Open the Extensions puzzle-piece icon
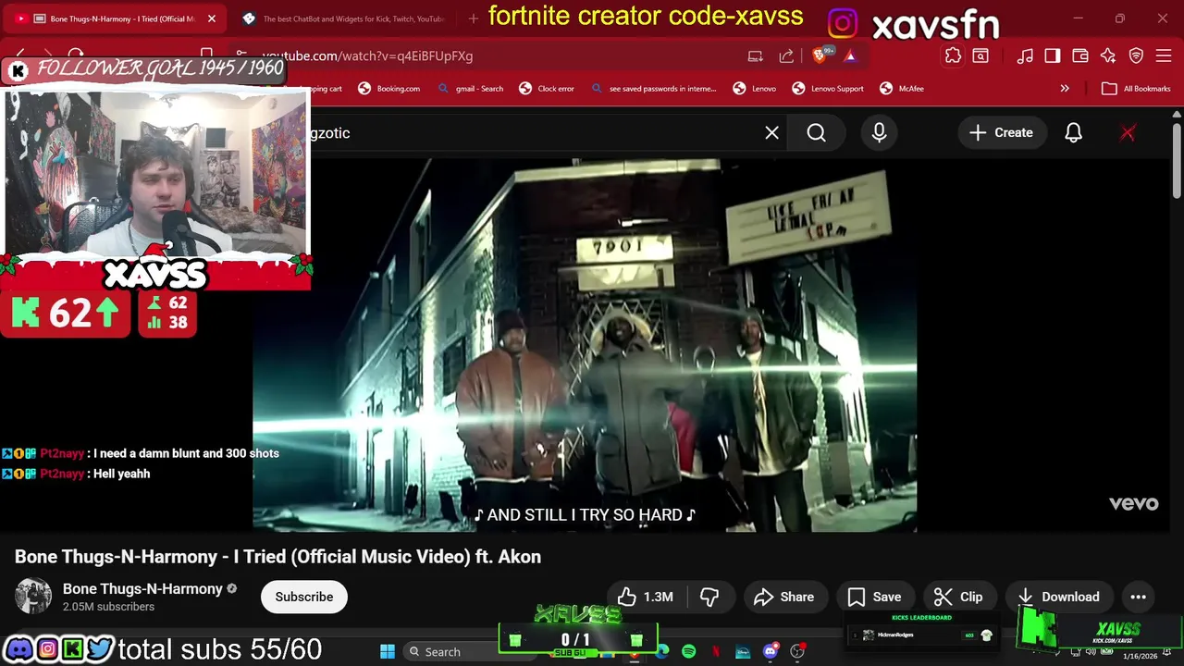The width and height of the screenshot is (1184, 666). click(x=953, y=55)
